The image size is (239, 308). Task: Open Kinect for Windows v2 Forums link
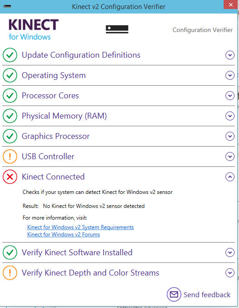63,234
